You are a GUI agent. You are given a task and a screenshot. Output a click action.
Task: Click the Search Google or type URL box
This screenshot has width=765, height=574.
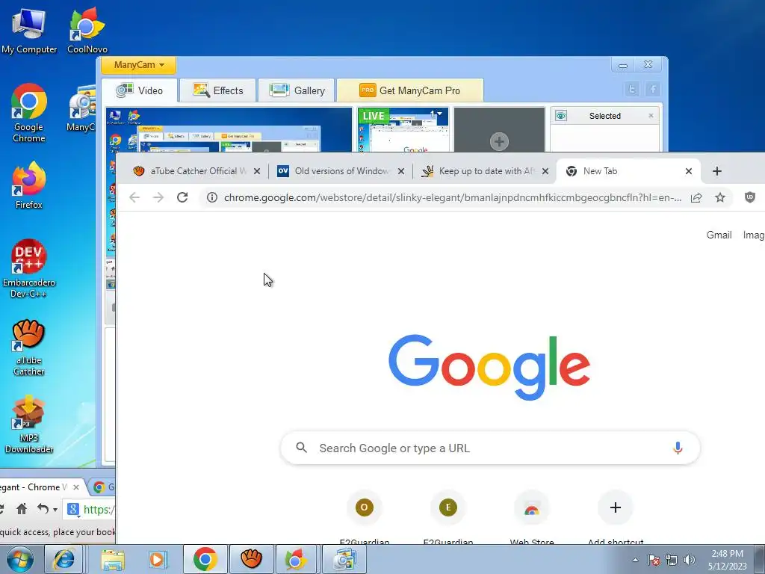(490, 448)
